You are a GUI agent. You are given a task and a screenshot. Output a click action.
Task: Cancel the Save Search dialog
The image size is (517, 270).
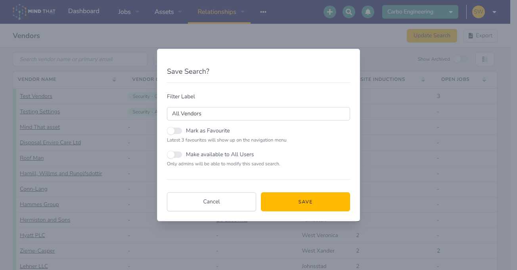[211, 202]
